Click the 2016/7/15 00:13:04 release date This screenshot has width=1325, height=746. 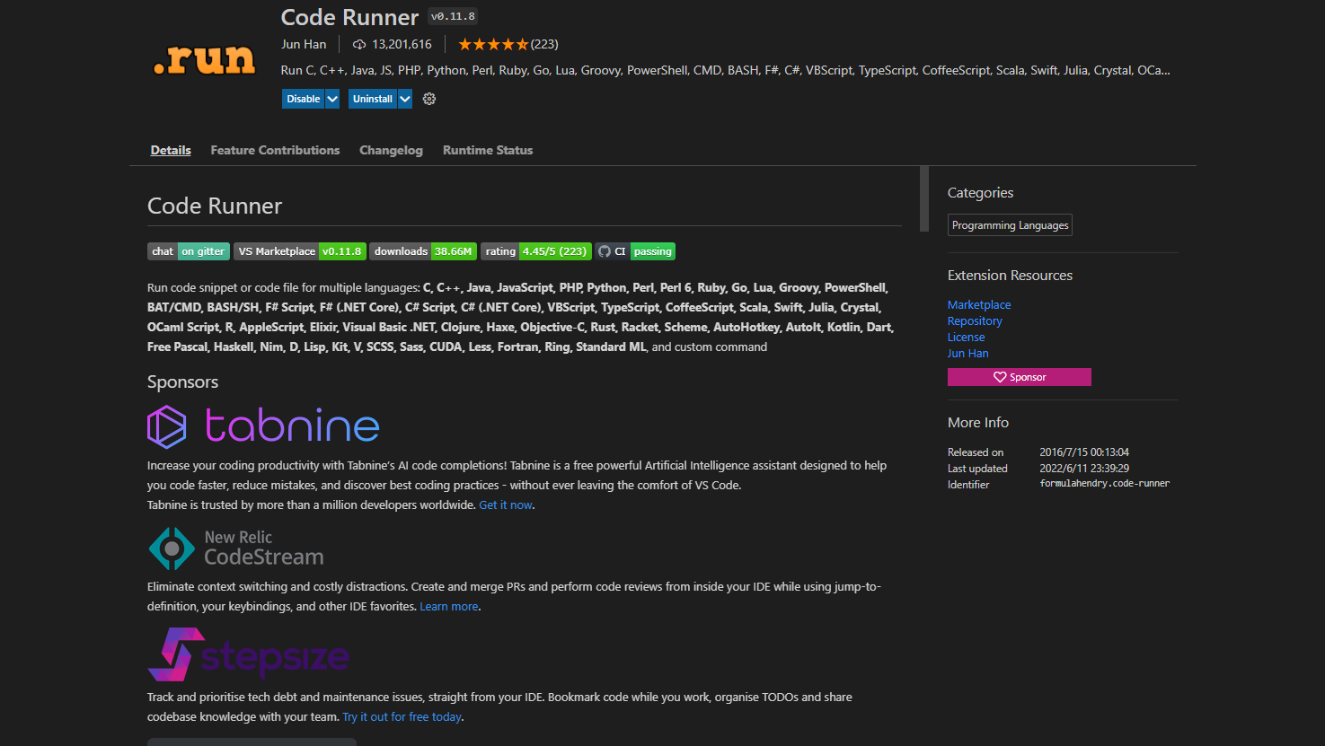(1084, 452)
